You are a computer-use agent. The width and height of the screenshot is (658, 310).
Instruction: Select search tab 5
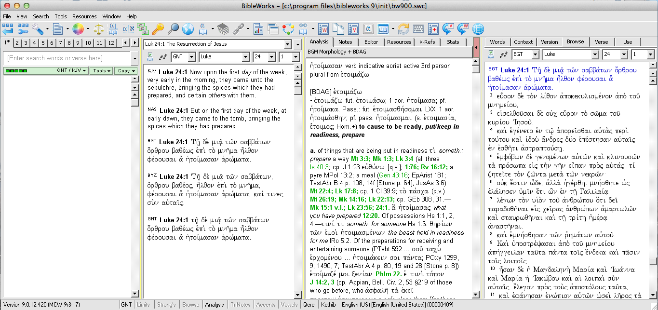point(43,43)
